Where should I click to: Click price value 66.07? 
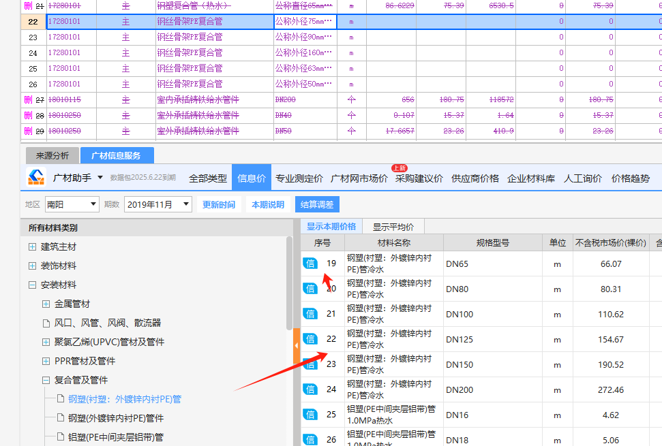[x=610, y=264]
